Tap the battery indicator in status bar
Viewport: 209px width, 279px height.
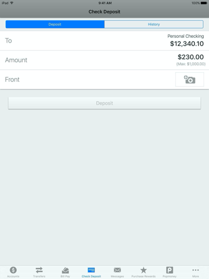pyautogui.click(x=204, y=3)
